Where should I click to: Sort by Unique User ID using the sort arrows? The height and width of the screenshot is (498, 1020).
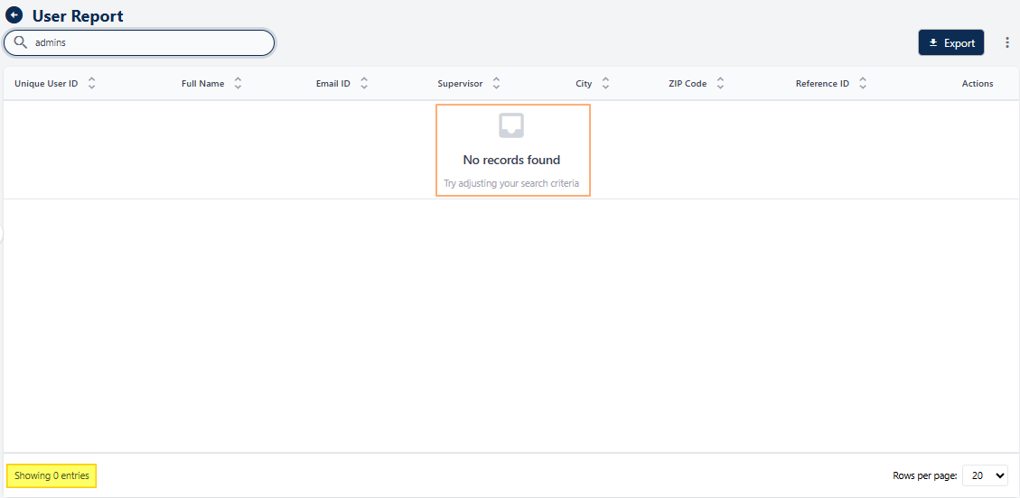click(91, 84)
